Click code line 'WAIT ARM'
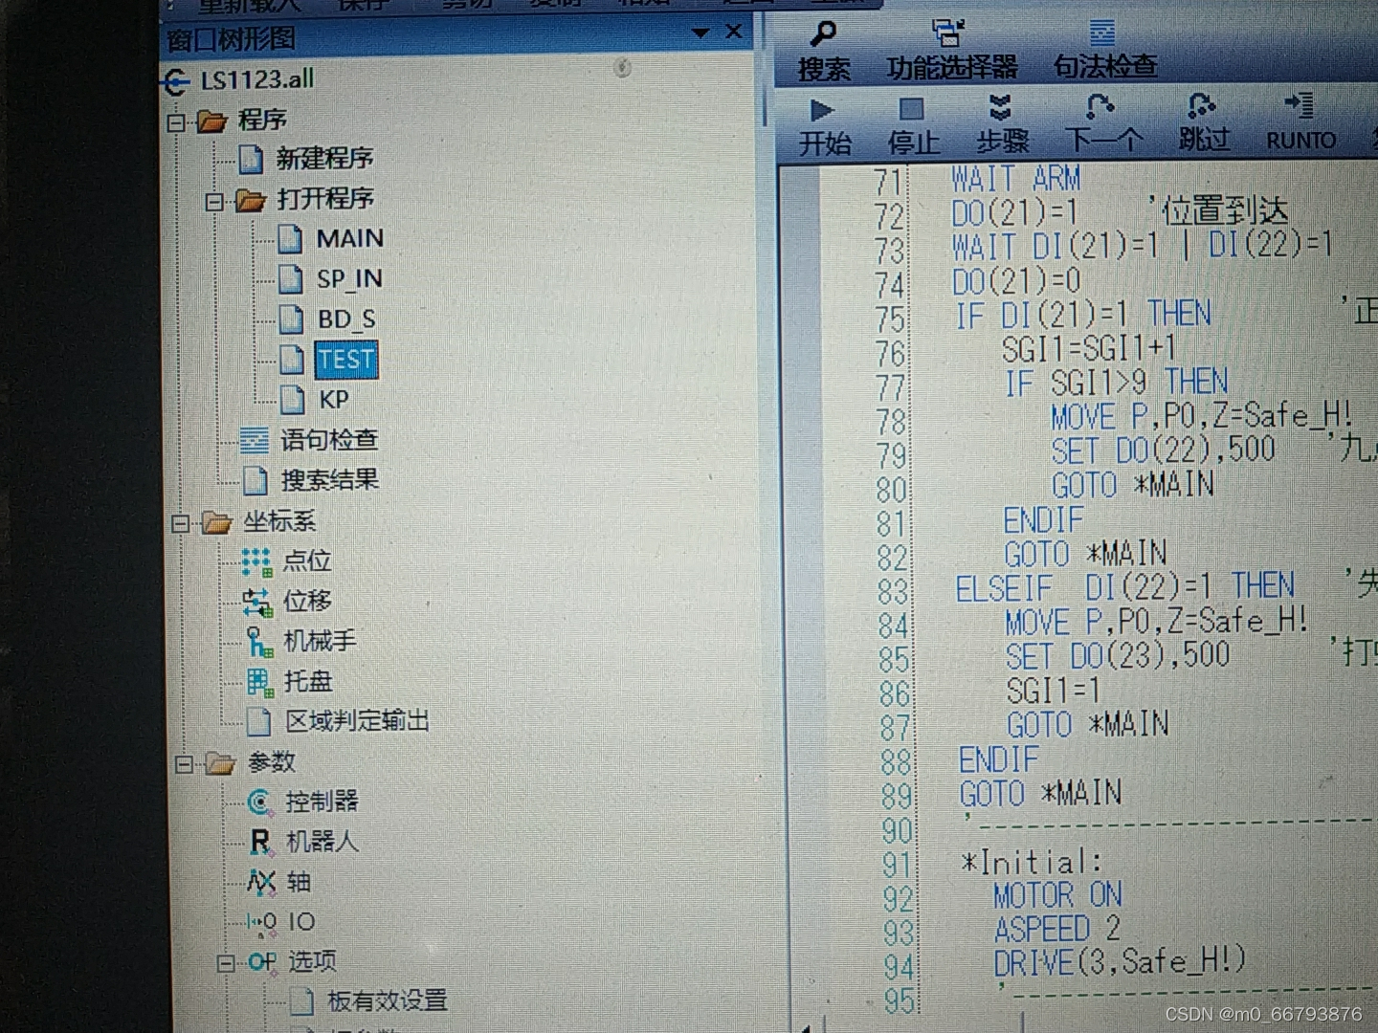Viewport: 1378px width, 1033px height. click(x=1016, y=179)
